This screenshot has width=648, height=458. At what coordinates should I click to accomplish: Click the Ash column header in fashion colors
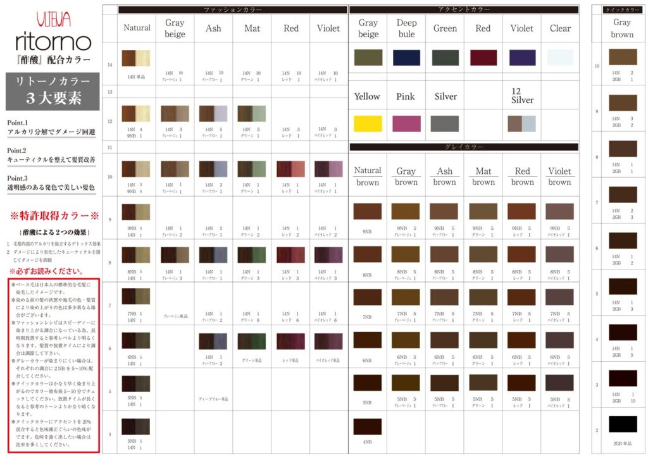tap(213, 28)
